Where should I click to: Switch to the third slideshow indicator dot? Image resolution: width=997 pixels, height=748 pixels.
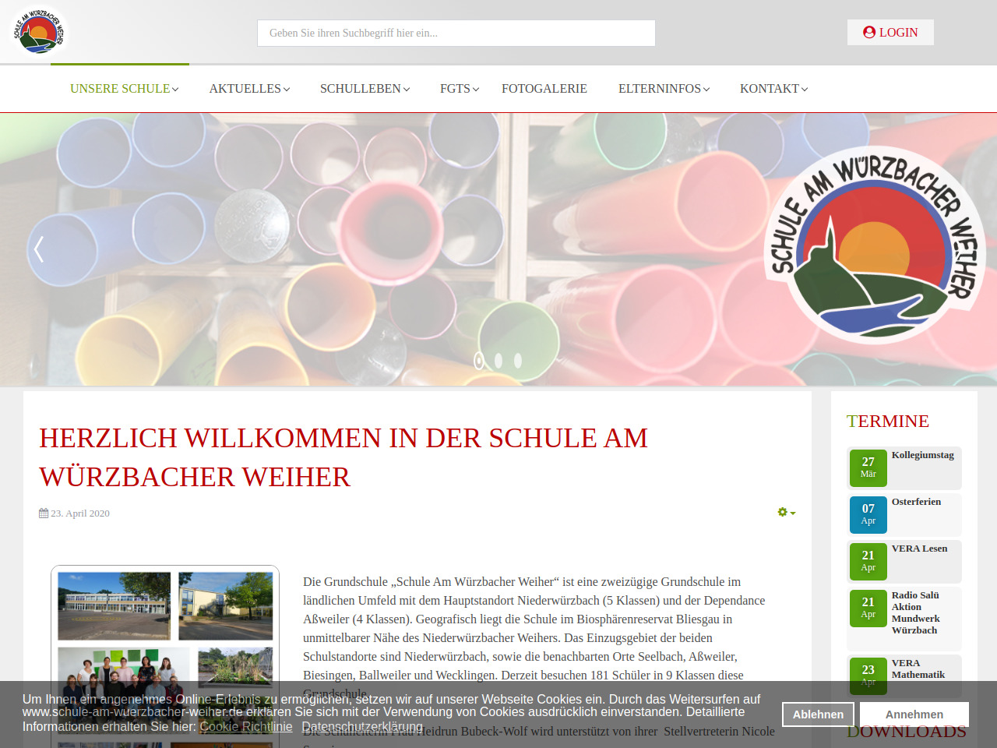[518, 361]
